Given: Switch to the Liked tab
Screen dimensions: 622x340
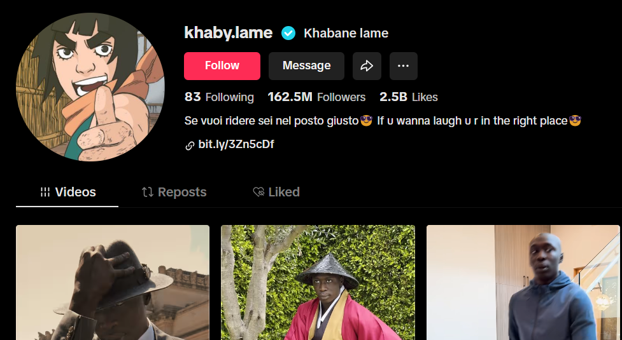Looking at the screenshot, I should (276, 193).
